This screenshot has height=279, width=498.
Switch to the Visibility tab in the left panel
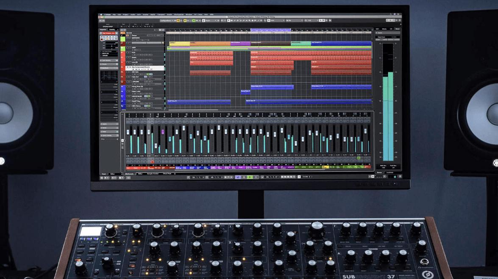pos(112,30)
